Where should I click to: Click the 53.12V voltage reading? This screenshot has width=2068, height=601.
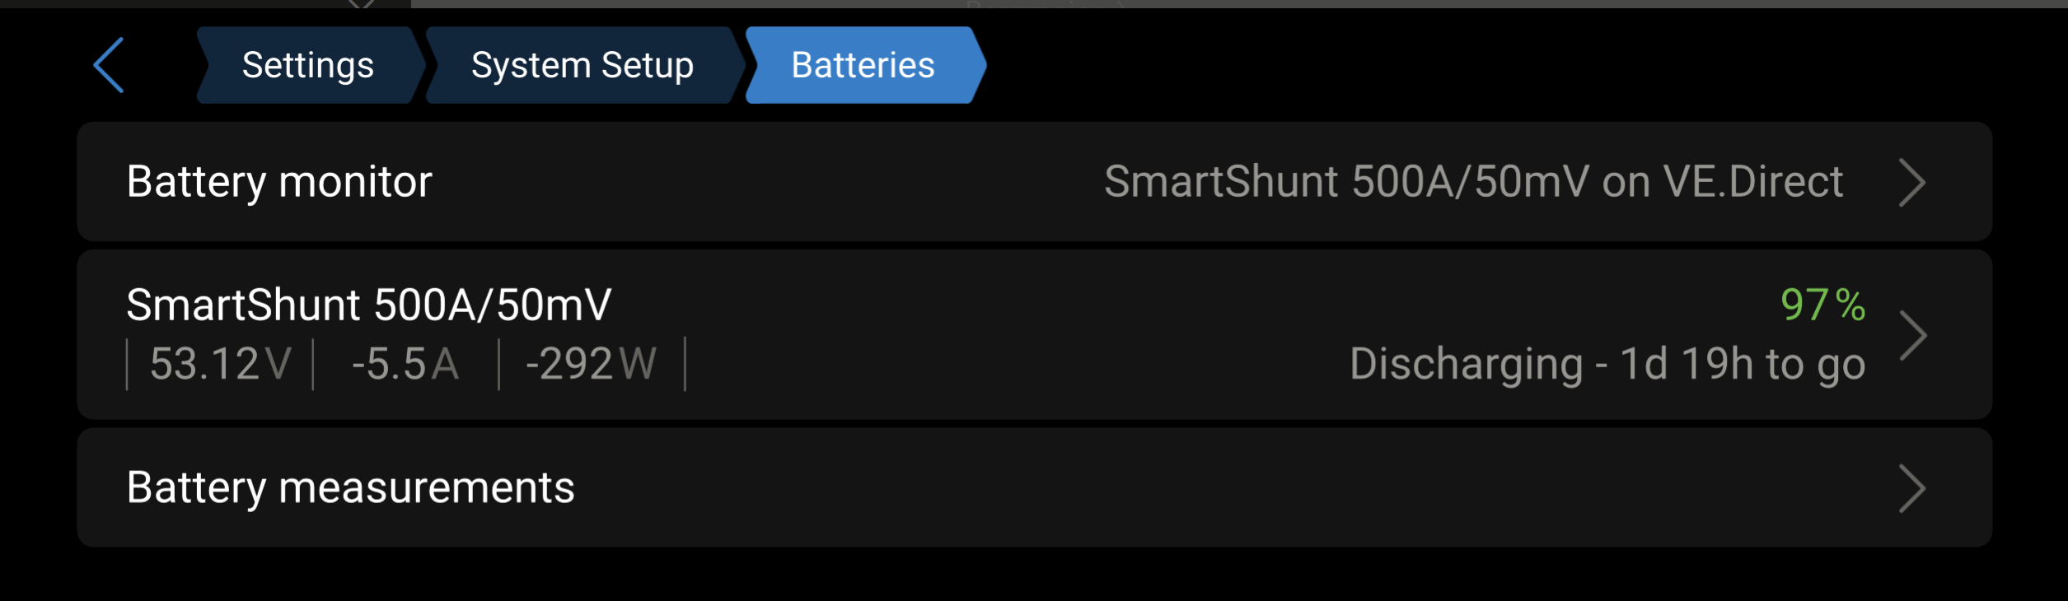[x=220, y=364]
